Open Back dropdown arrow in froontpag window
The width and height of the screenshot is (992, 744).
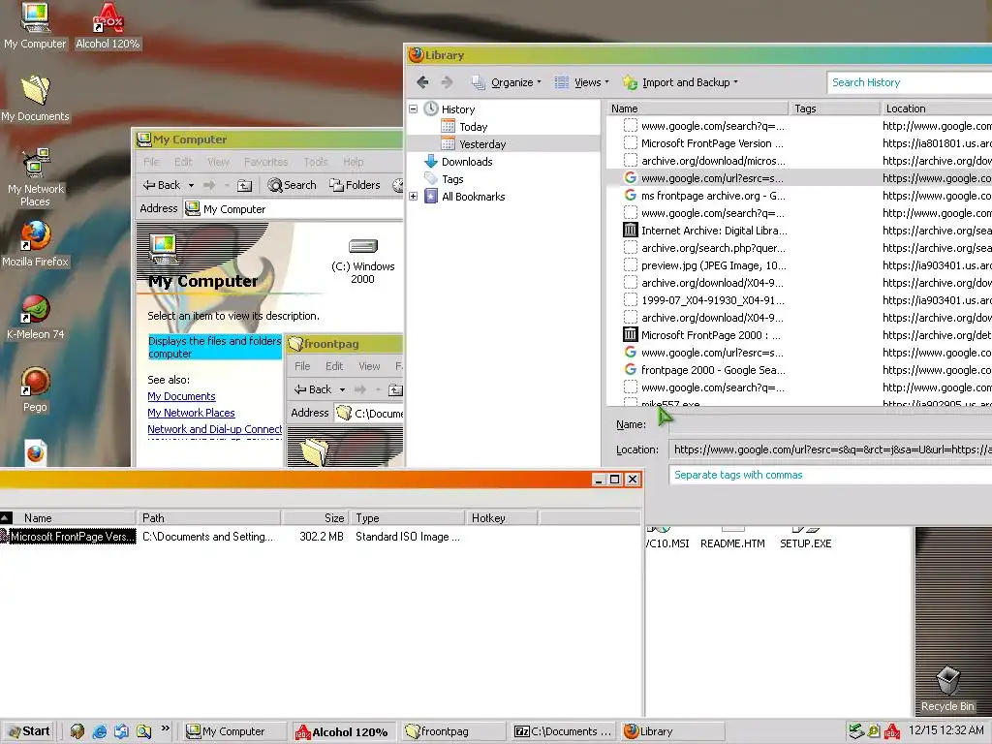tap(342, 389)
